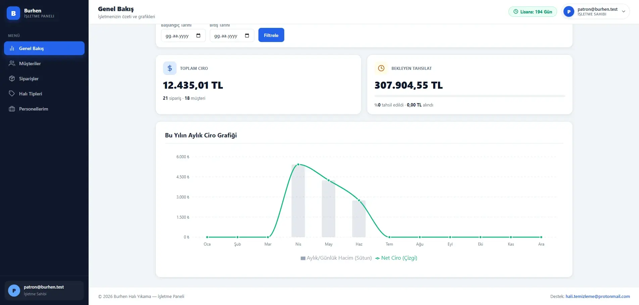Click the Nisan data point on chart
The width and height of the screenshot is (639, 305).
pos(298,165)
